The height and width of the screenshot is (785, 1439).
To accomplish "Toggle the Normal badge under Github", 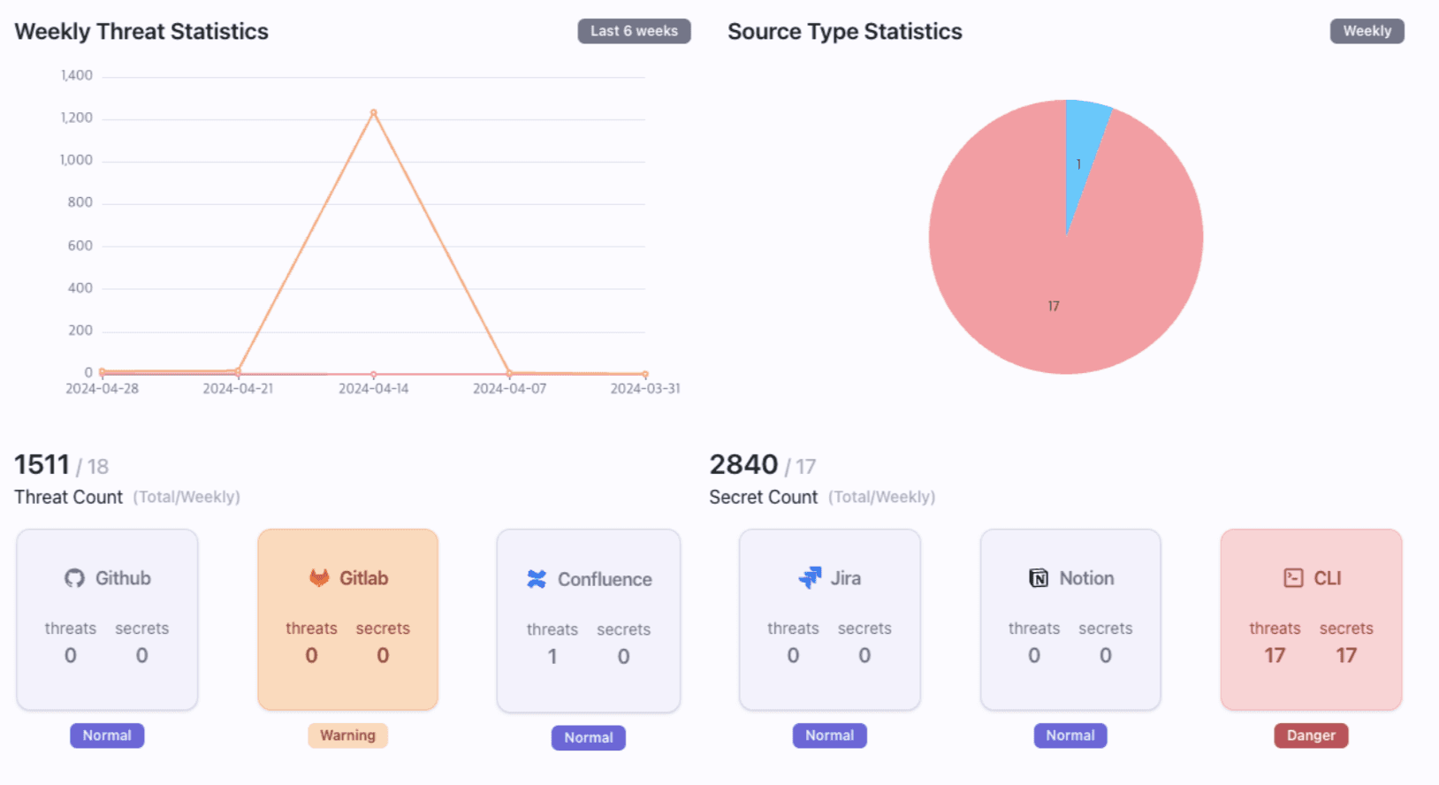I will pos(107,735).
